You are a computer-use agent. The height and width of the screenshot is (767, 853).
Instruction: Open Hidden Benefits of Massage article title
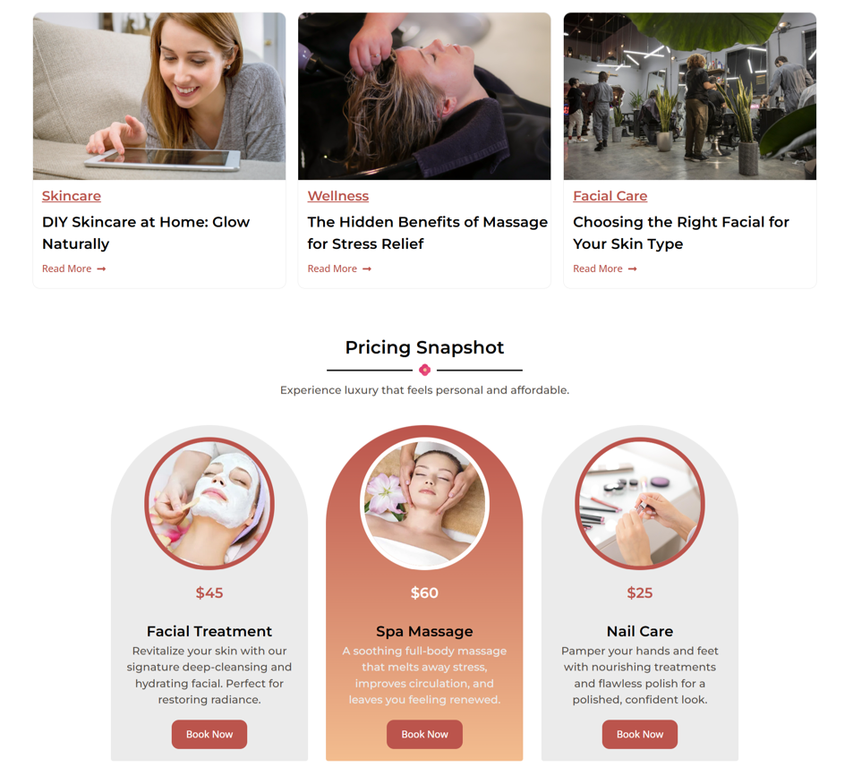pyautogui.click(x=427, y=233)
